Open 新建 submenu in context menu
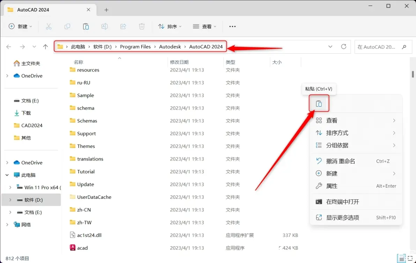Screen dimensions: 416x263 [356, 174]
